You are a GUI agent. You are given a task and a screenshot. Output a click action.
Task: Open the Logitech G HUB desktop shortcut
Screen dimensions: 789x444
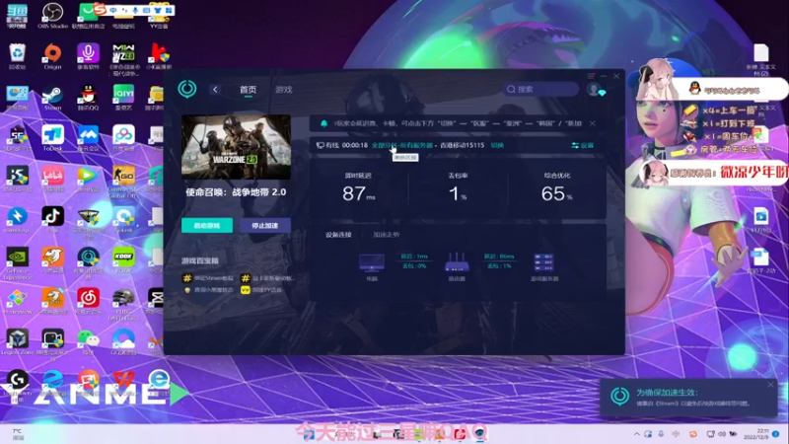point(17,386)
